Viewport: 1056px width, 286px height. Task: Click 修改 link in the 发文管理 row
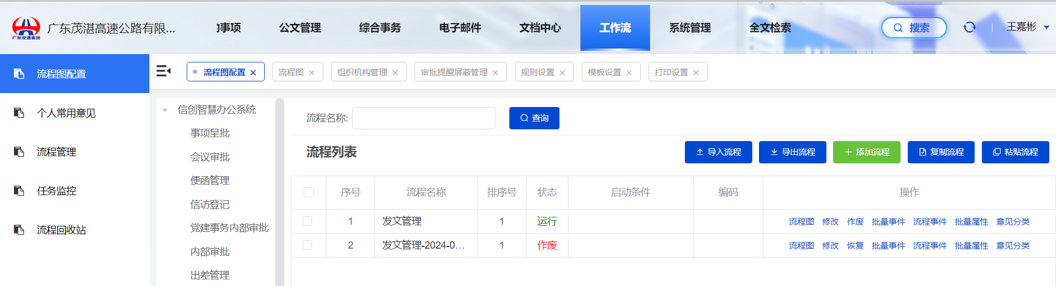[x=830, y=222]
